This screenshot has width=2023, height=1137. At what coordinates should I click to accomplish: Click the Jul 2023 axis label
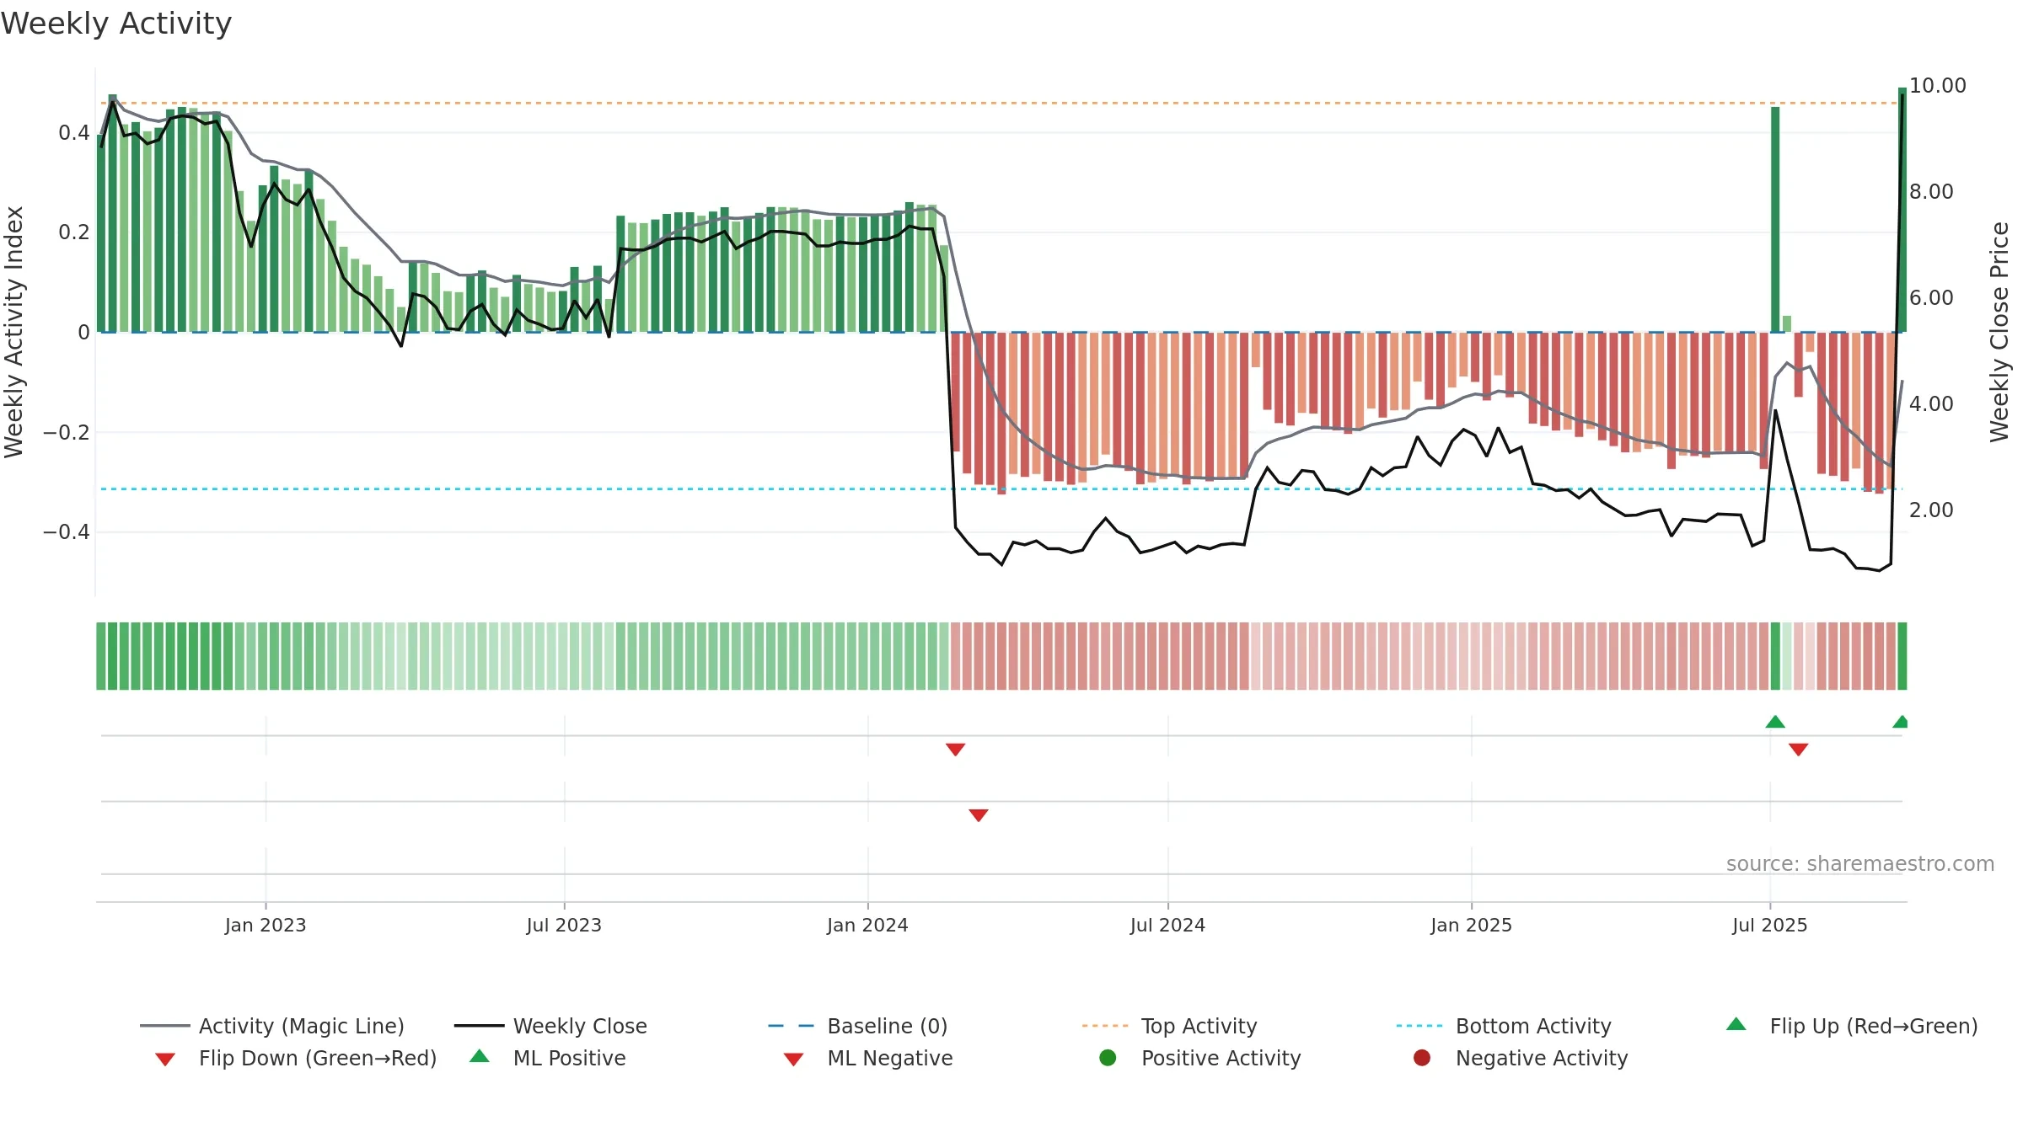tap(564, 926)
